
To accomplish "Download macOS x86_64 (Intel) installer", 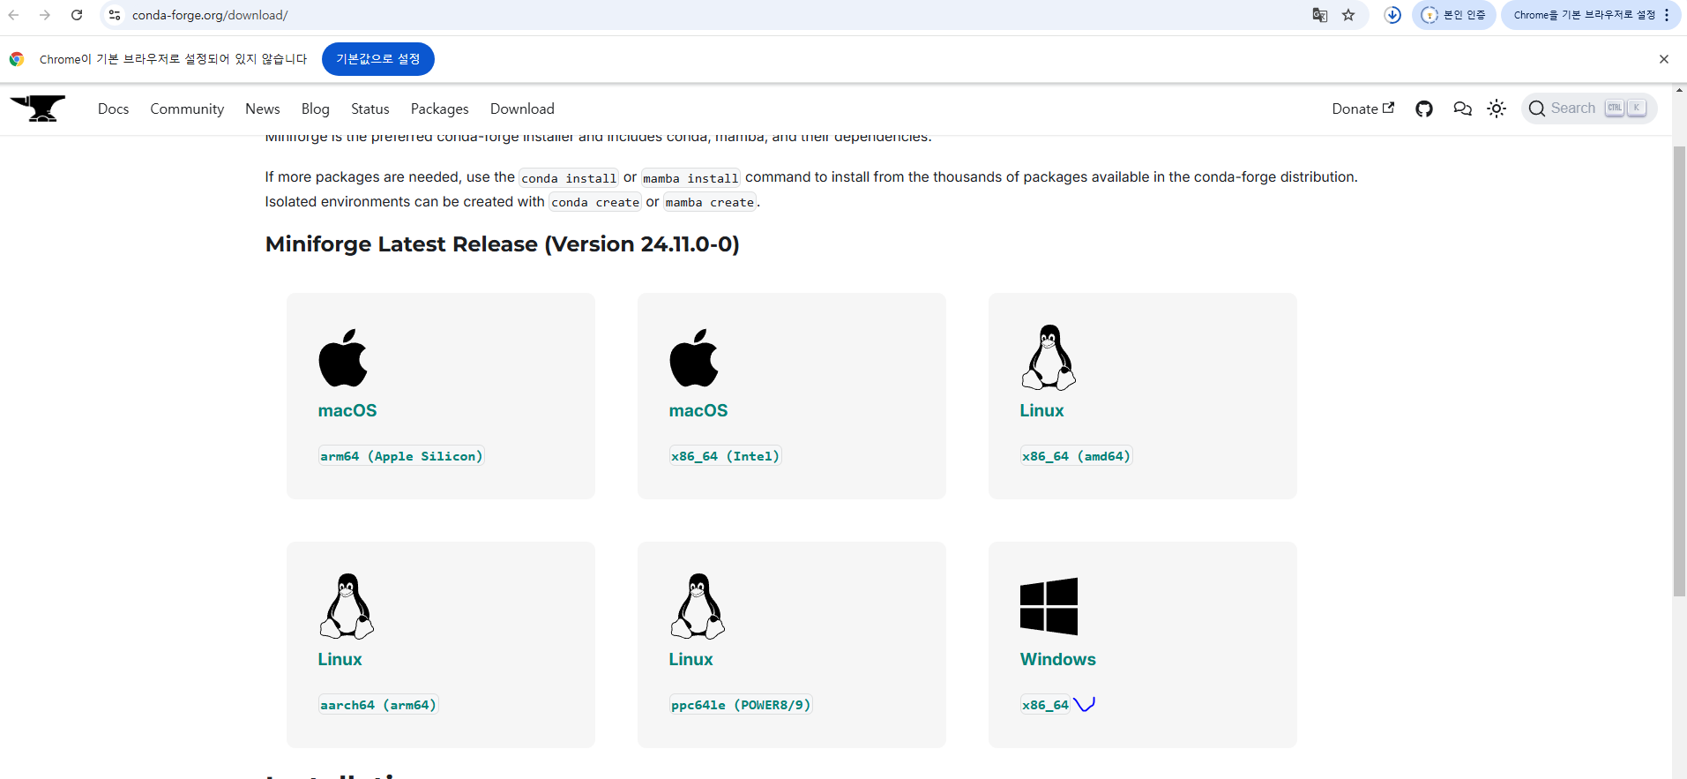I will tap(725, 456).
